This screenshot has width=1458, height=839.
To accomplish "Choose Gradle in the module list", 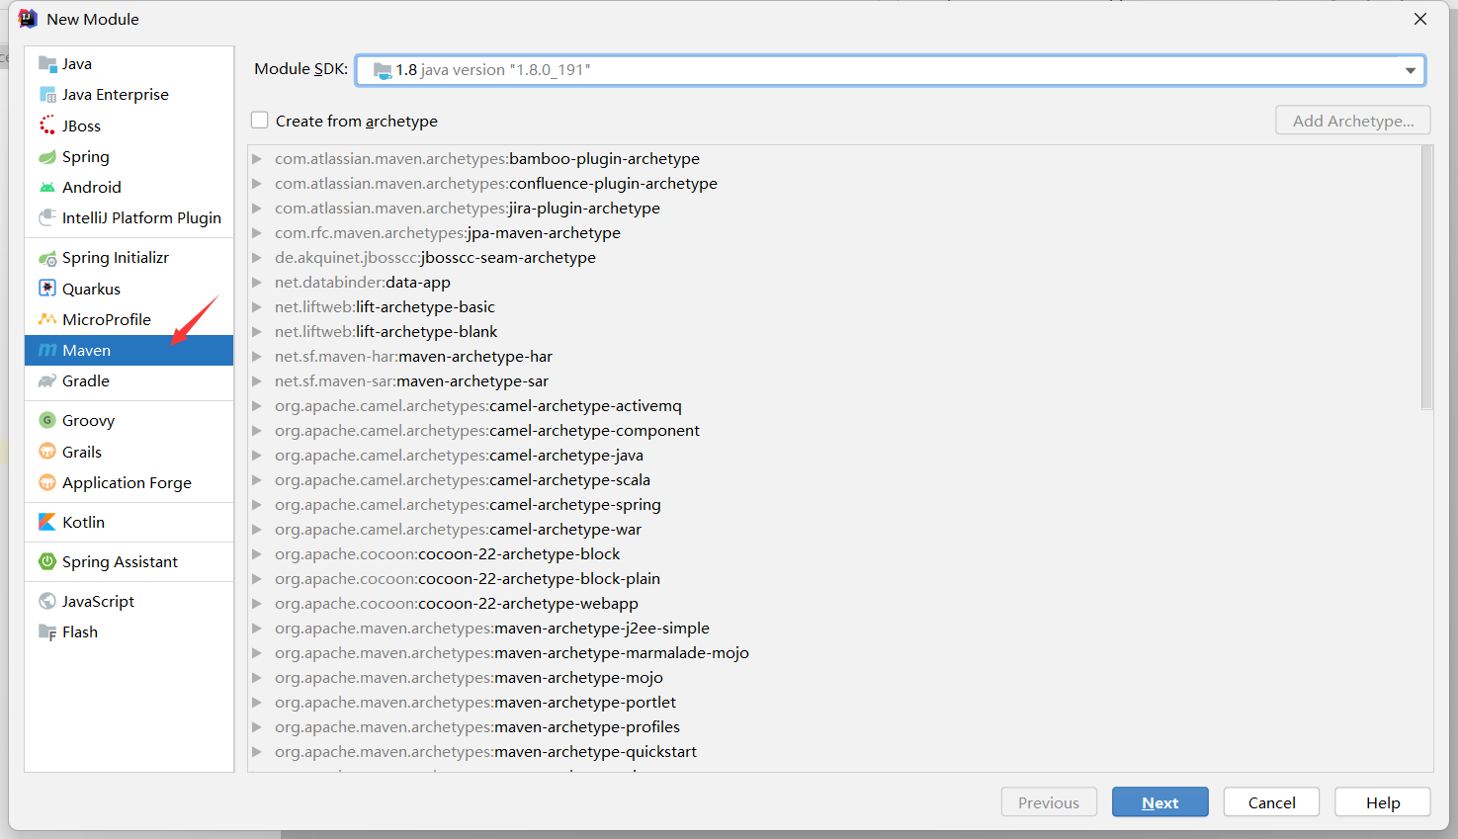I will pos(129,380).
